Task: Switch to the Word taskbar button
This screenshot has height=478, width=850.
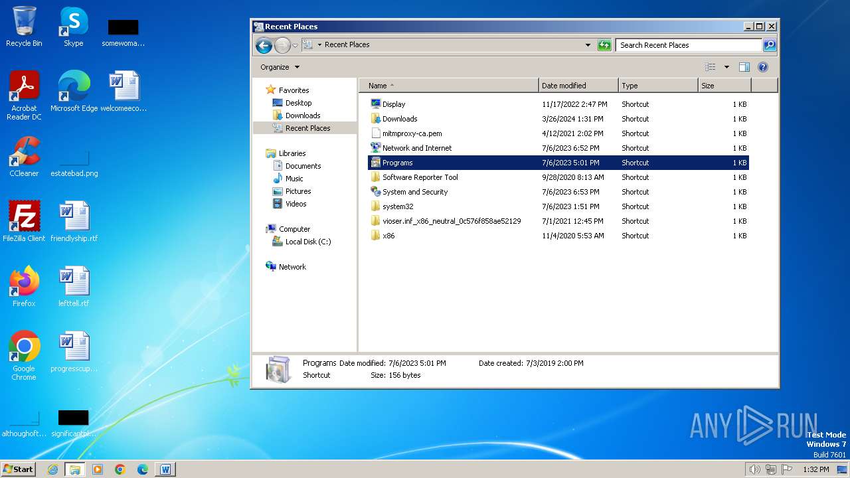Action: pyautogui.click(x=165, y=469)
